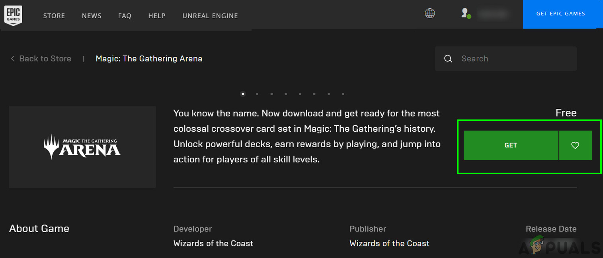The height and width of the screenshot is (258, 603).
Task: Open the NEWS menu item
Action: 92,16
